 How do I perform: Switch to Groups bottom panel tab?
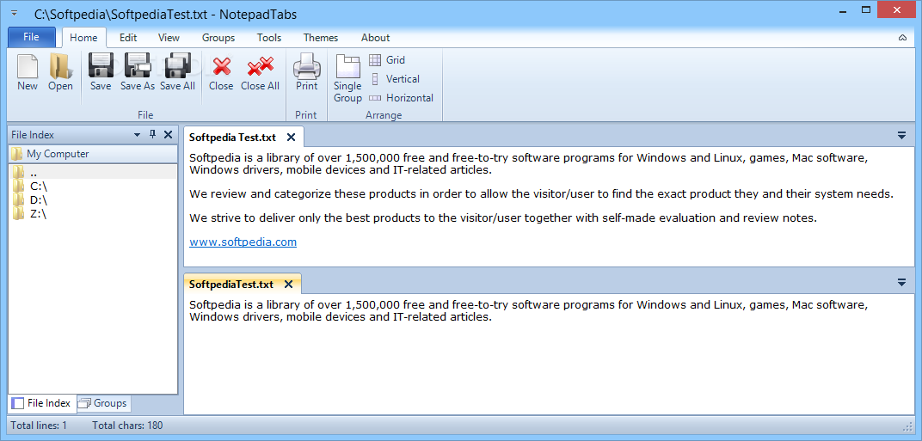click(103, 403)
